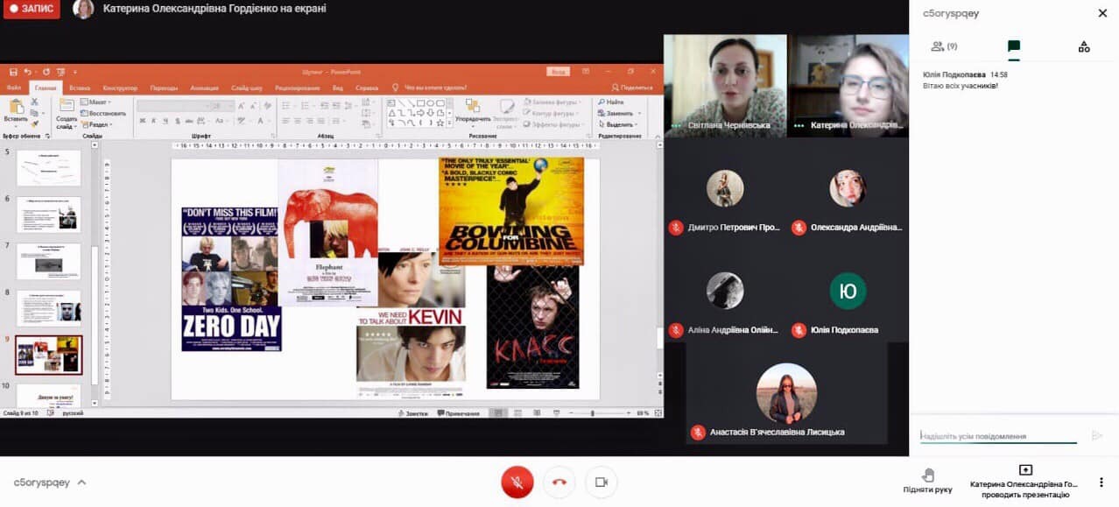Click Redo icon in PowerPoint quick access toolbar

tap(46, 72)
